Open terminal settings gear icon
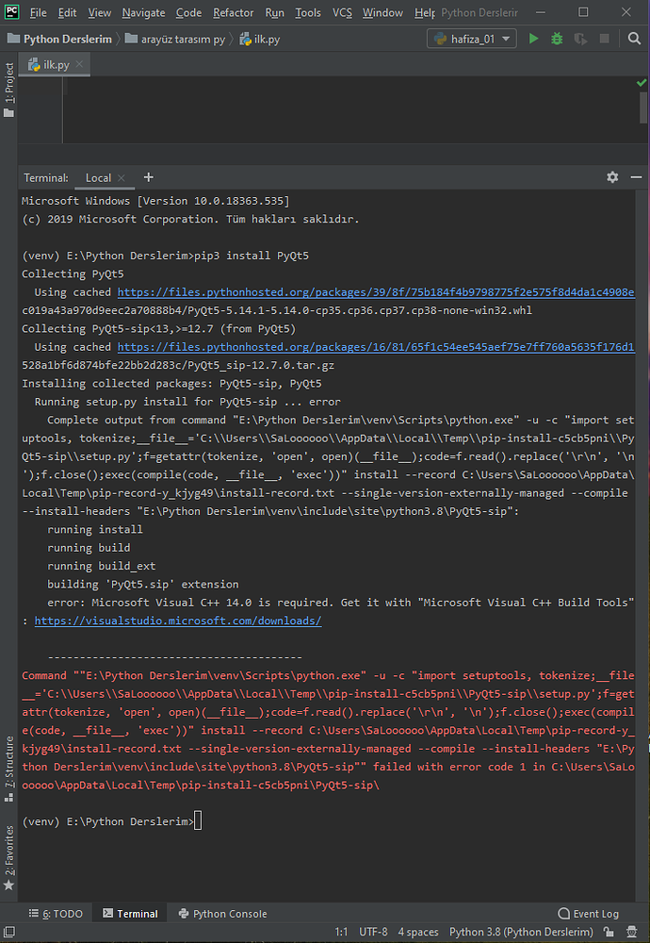The image size is (650, 943). [x=612, y=177]
